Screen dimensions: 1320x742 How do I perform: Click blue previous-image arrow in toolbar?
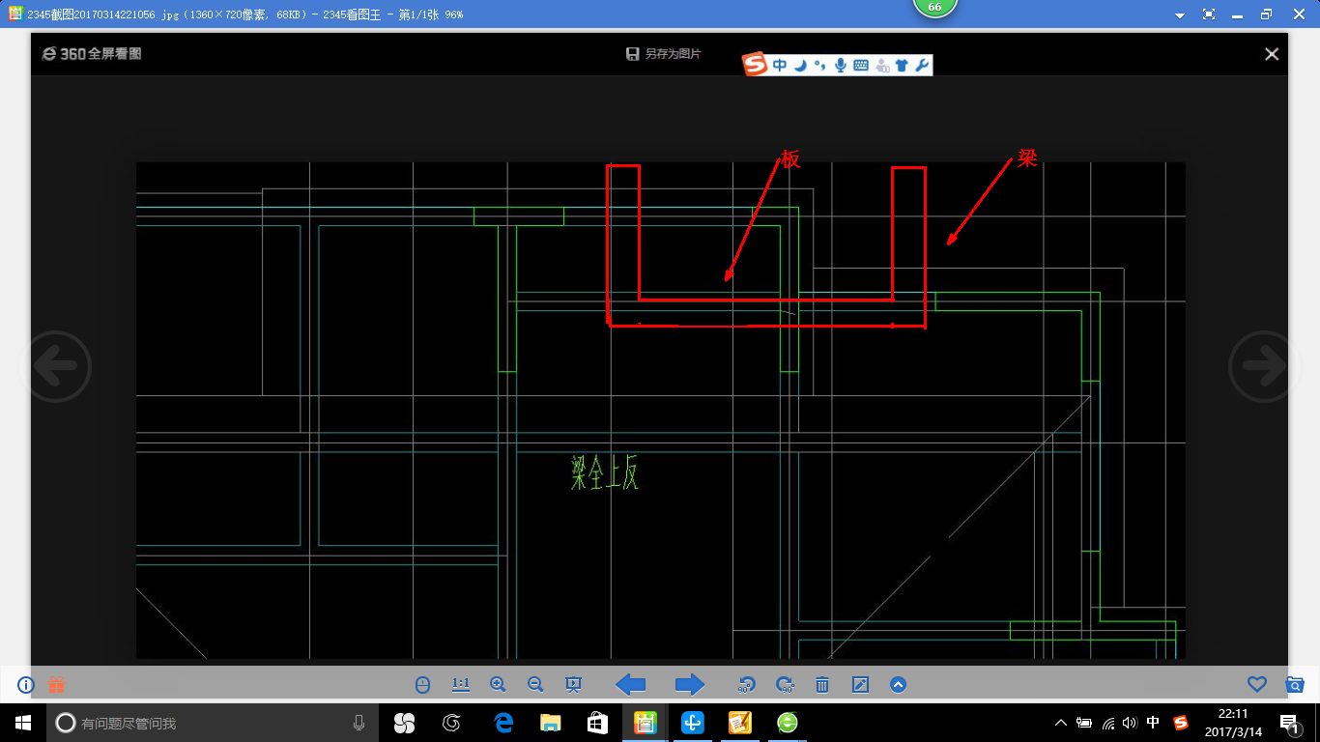[x=631, y=685]
